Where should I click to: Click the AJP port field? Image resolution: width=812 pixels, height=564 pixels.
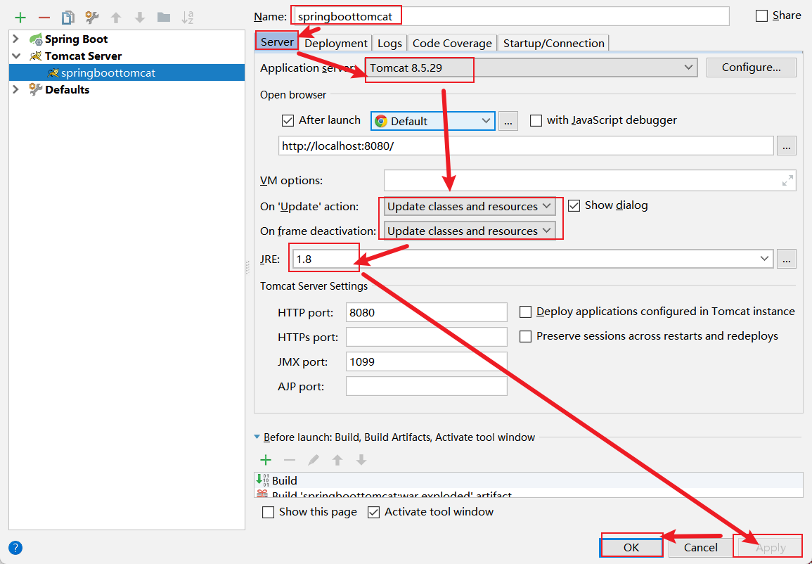426,386
